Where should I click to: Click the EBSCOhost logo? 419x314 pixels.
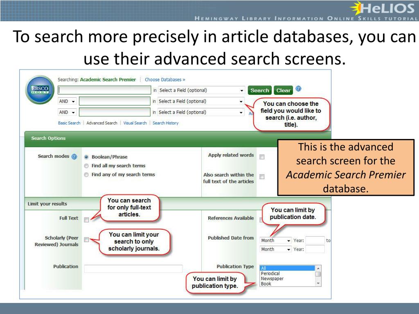pos(40,90)
